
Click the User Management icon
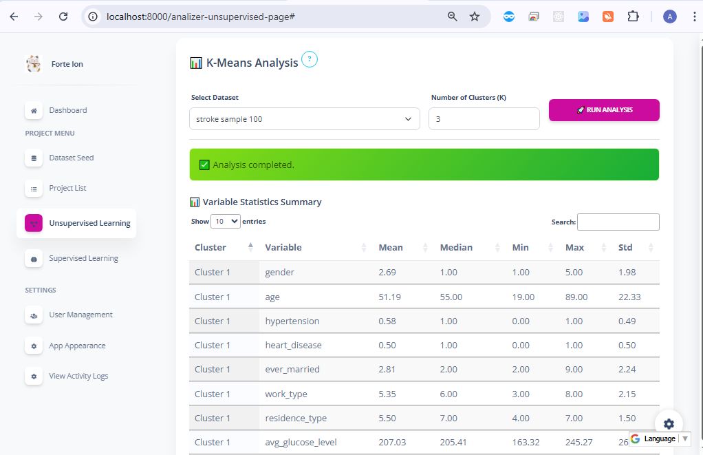coord(34,315)
